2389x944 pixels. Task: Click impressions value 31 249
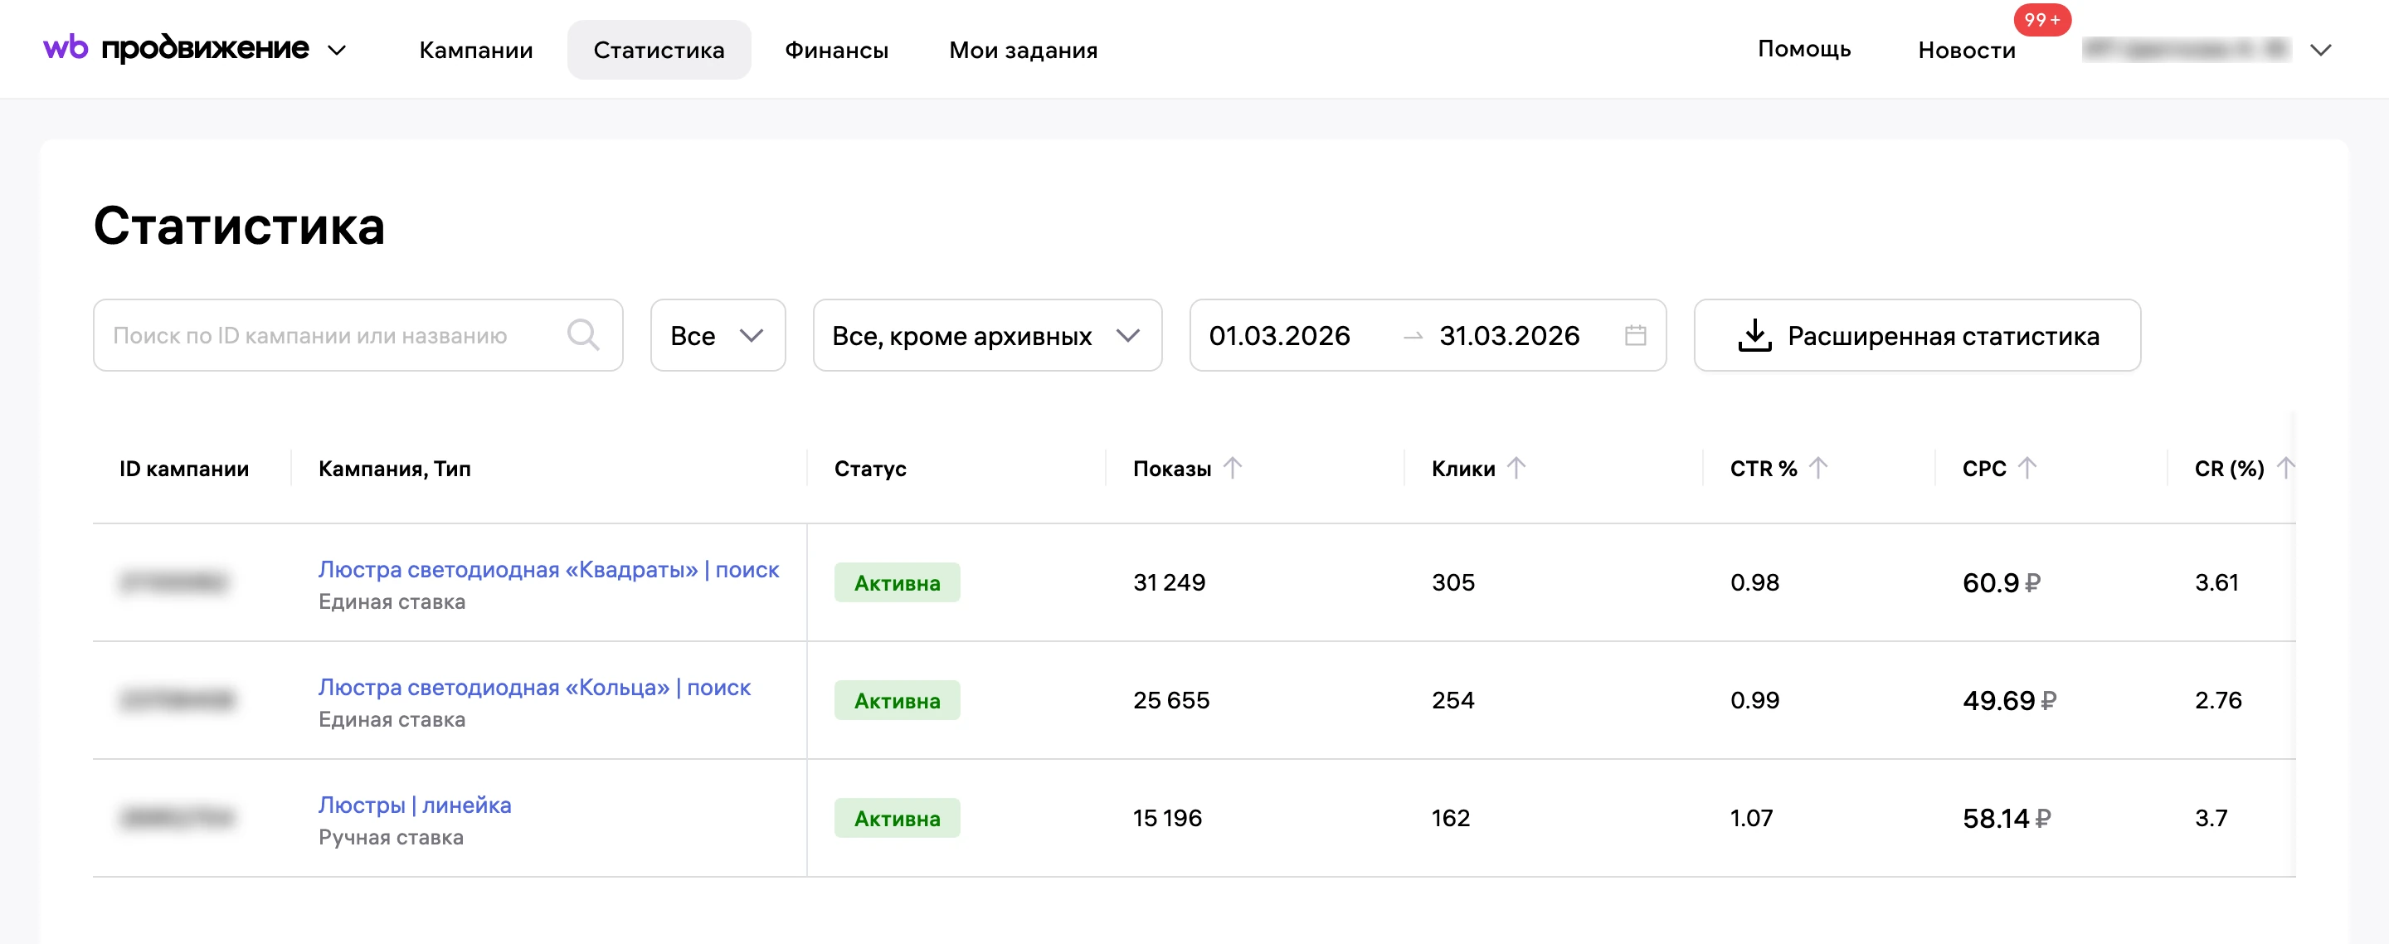click(1169, 582)
